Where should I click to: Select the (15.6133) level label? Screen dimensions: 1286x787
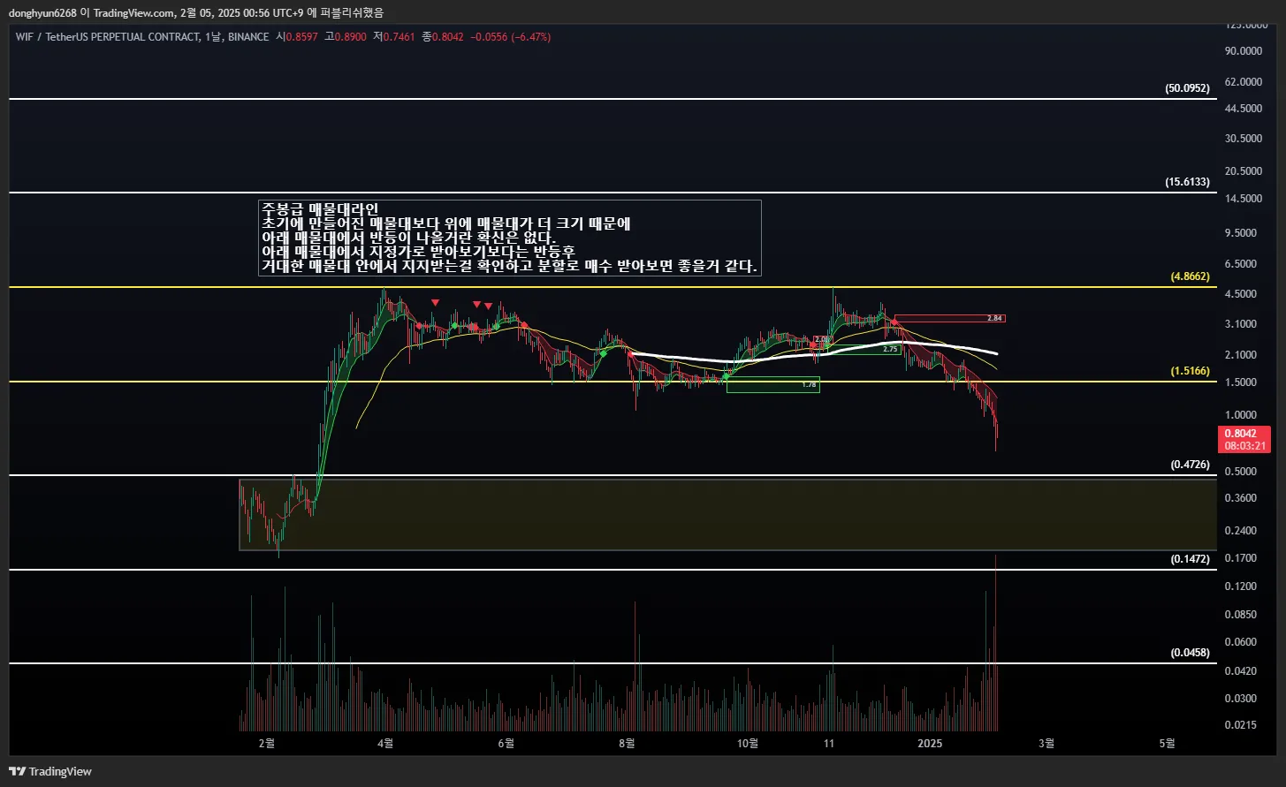click(1187, 182)
